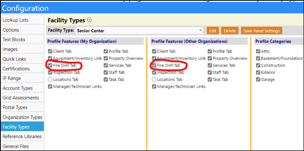Screen dimensions: 304x151
Task: Click the Delete button
Action: click(x=230, y=31)
